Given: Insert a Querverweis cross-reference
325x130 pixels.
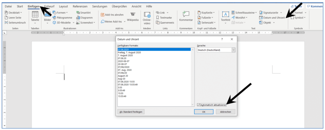Looking at the screenshot, I should pos(165,23).
